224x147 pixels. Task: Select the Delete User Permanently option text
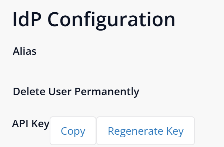[76, 92]
